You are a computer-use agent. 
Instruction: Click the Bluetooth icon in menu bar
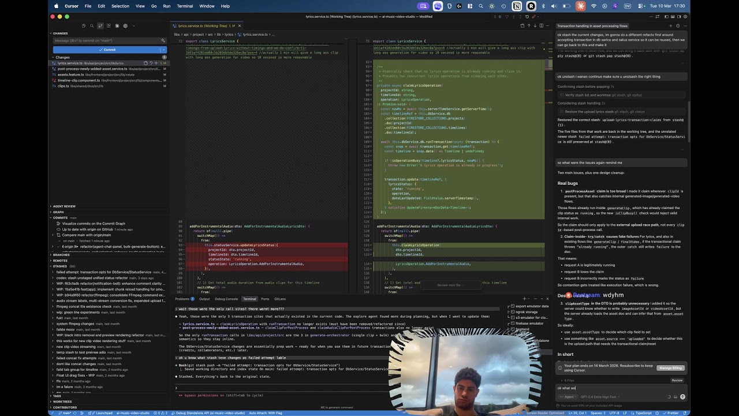point(543,6)
